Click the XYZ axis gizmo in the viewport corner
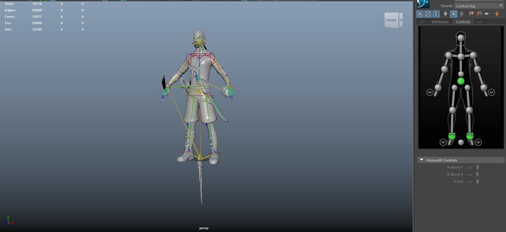This screenshot has width=506, height=232. click(x=10, y=220)
